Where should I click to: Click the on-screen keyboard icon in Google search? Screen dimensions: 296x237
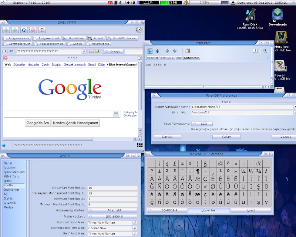(116, 114)
